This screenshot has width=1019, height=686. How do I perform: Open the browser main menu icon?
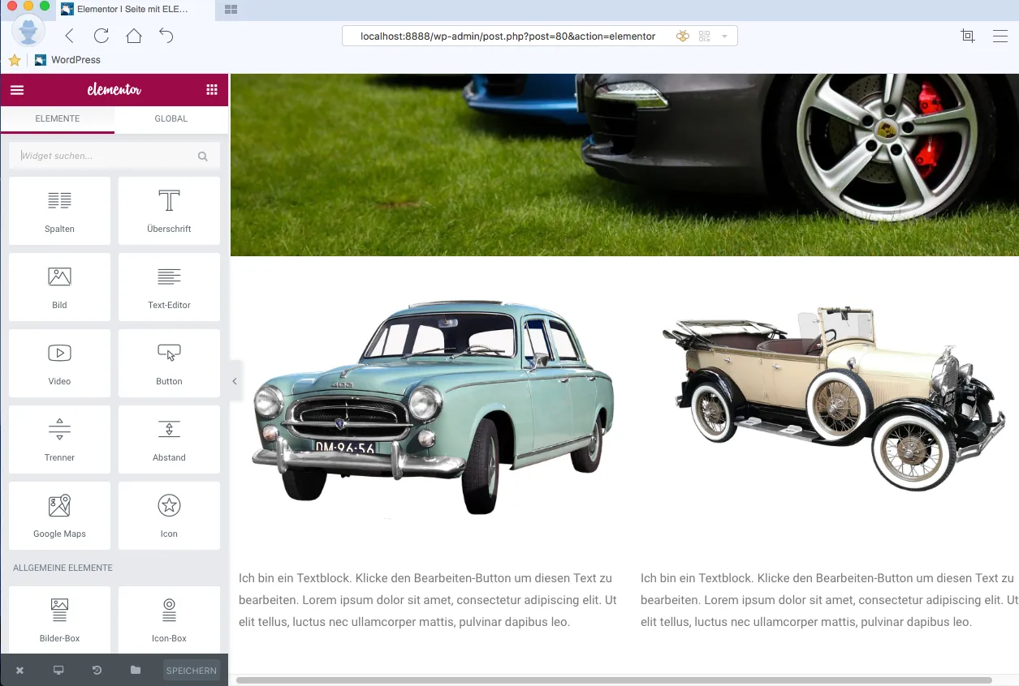click(x=1000, y=36)
